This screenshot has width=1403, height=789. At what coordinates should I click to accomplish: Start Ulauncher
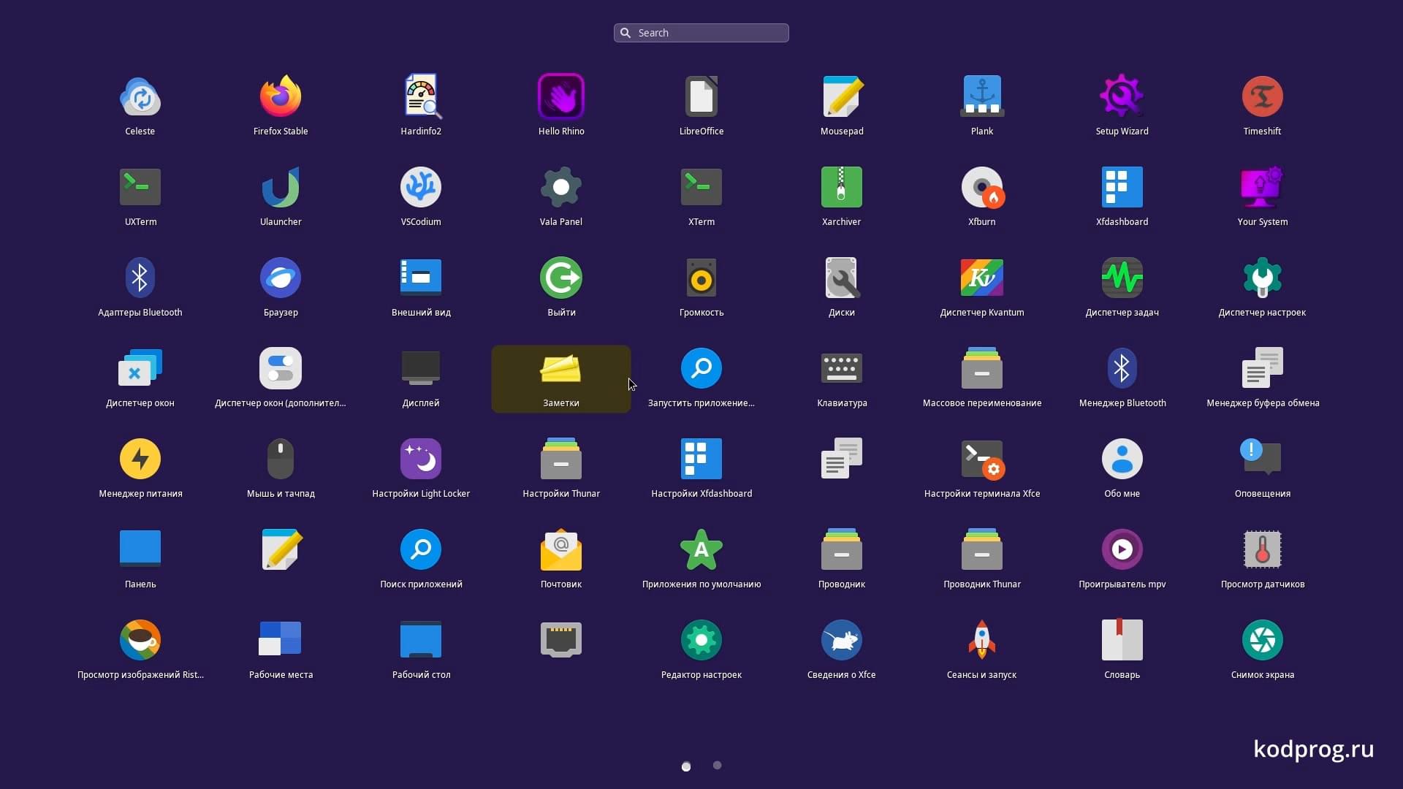coord(281,187)
